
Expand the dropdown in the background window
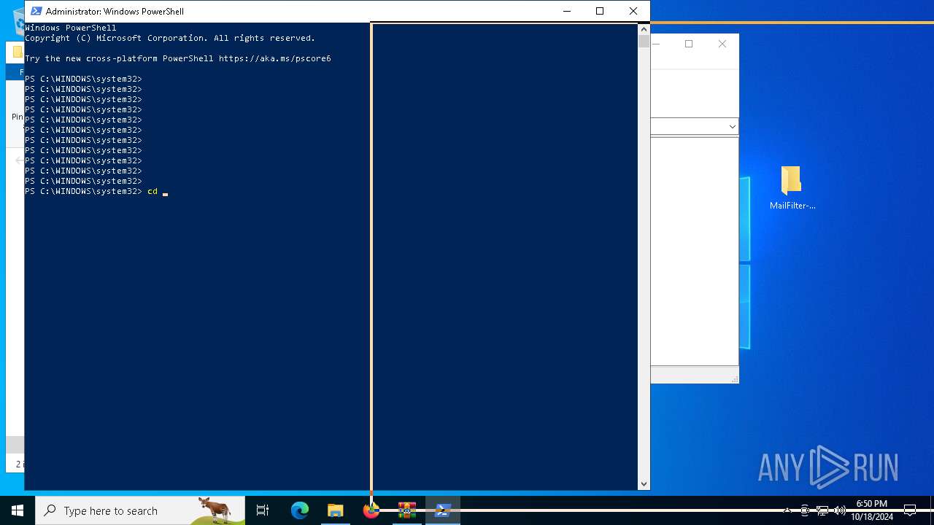pos(732,126)
